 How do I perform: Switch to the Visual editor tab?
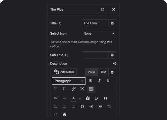click(x=92, y=72)
